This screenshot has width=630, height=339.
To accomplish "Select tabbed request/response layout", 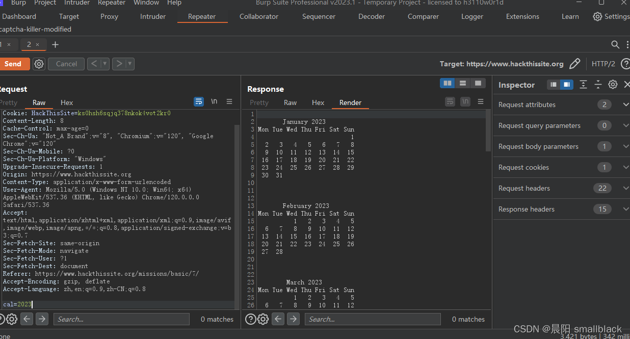I will coord(478,83).
